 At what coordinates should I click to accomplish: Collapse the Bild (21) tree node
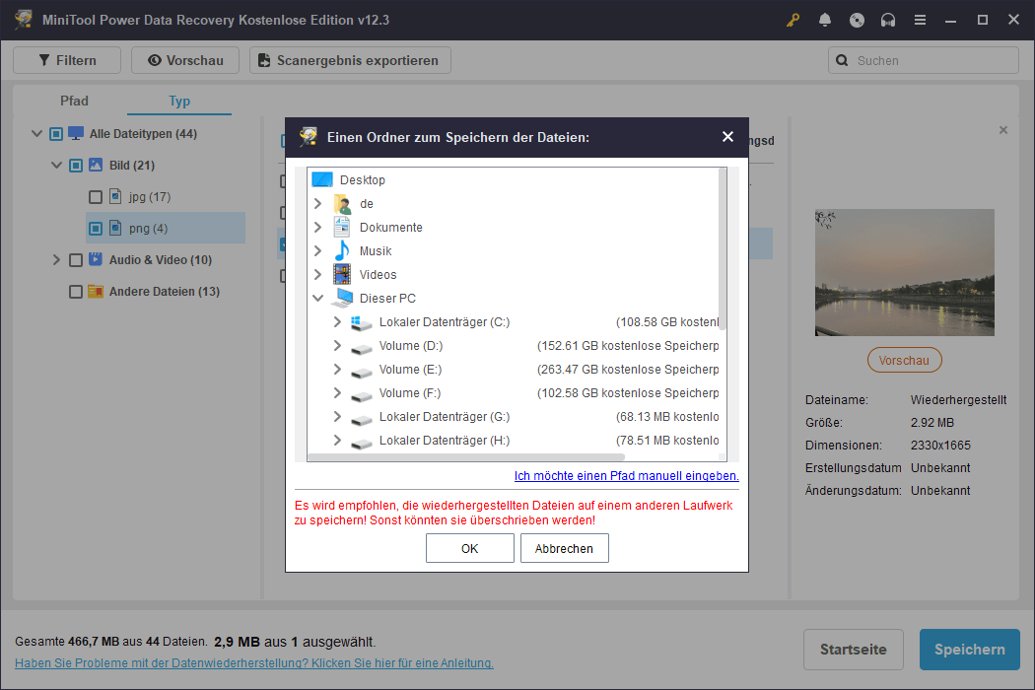coord(57,165)
